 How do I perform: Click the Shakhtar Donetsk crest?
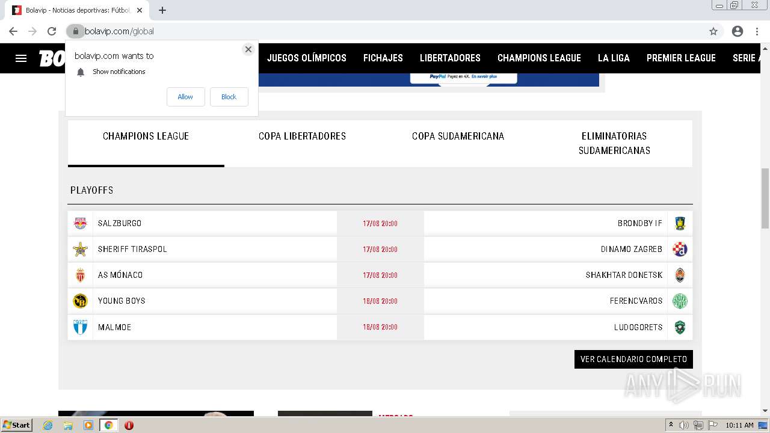coord(680,275)
